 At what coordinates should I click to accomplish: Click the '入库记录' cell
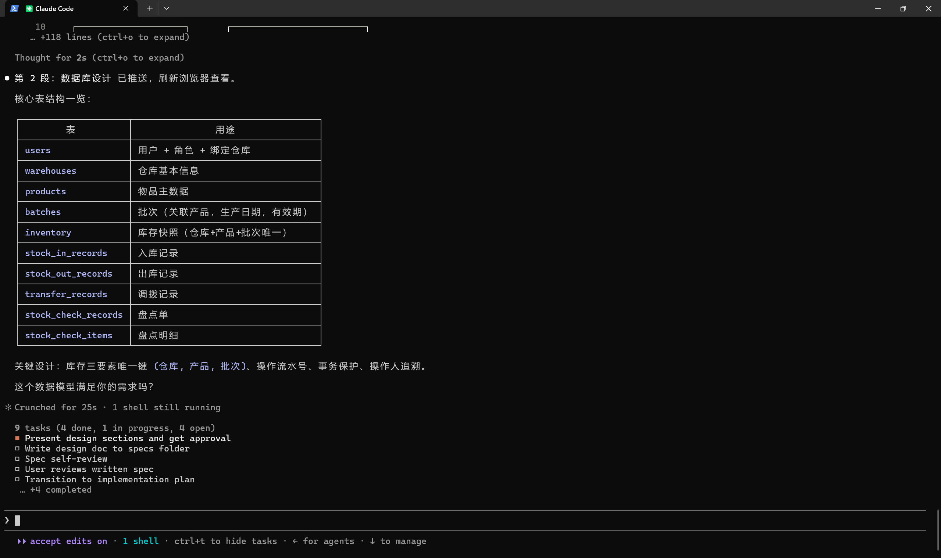click(x=225, y=253)
